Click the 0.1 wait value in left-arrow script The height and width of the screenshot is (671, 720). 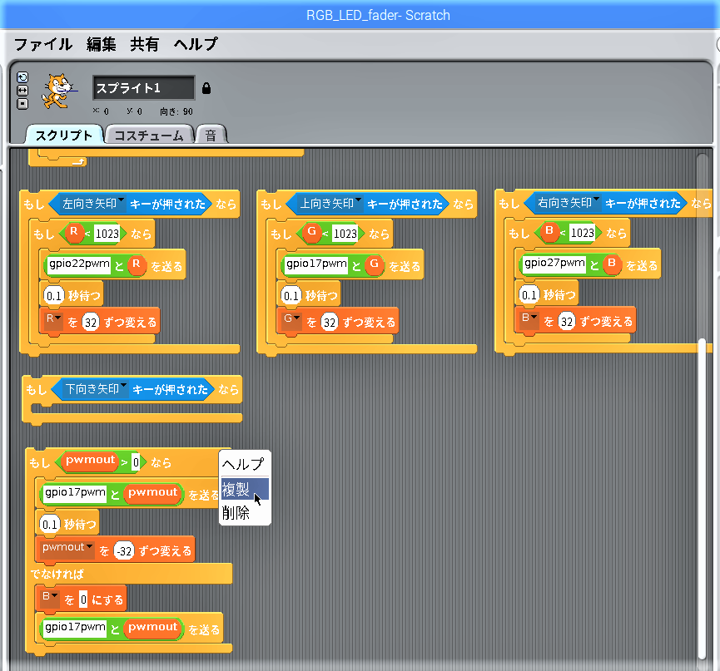click(x=54, y=296)
